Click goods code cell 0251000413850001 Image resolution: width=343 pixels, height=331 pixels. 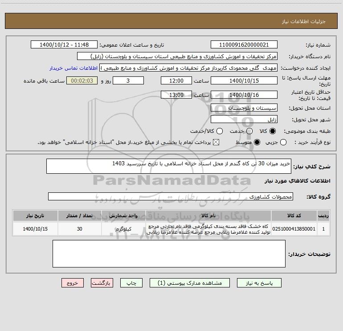pos(294,229)
